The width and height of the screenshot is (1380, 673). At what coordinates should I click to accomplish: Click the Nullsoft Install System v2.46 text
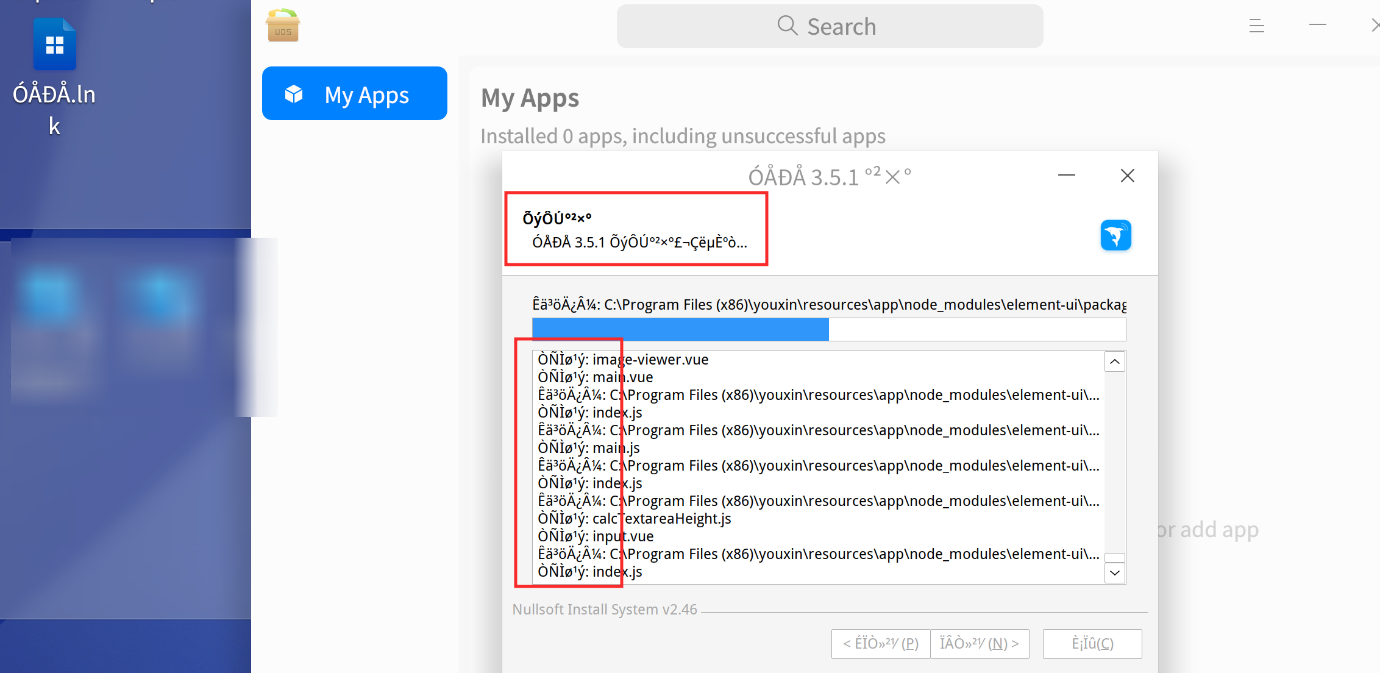[x=605, y=610]
